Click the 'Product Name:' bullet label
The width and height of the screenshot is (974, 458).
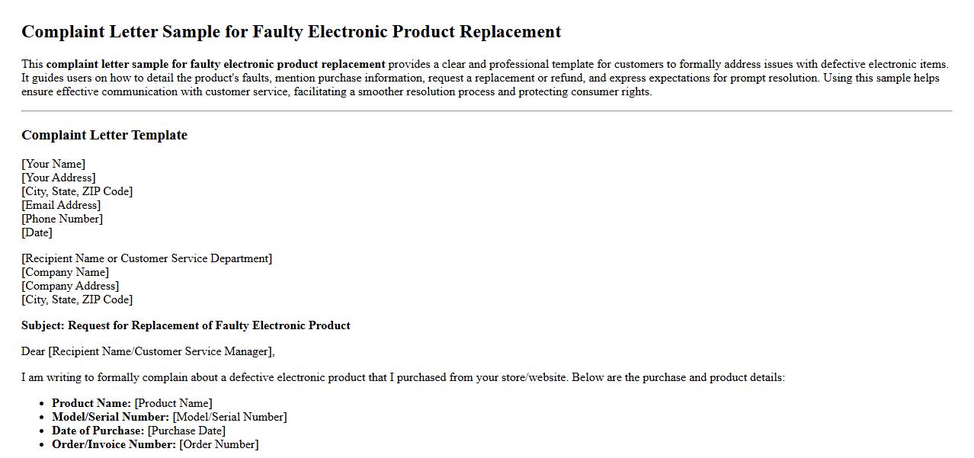(91, 403)
